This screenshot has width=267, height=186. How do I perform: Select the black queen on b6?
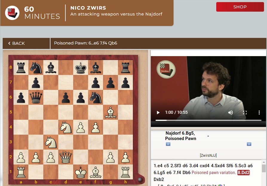(x=36, y=97)
